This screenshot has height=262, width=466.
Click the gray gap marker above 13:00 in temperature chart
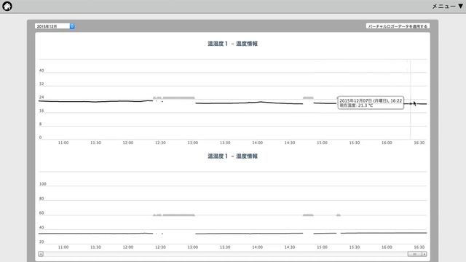[178, 98]
